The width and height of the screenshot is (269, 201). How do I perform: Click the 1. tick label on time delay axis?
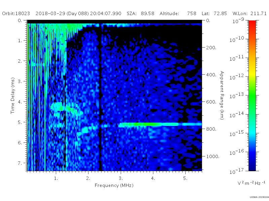20,41
